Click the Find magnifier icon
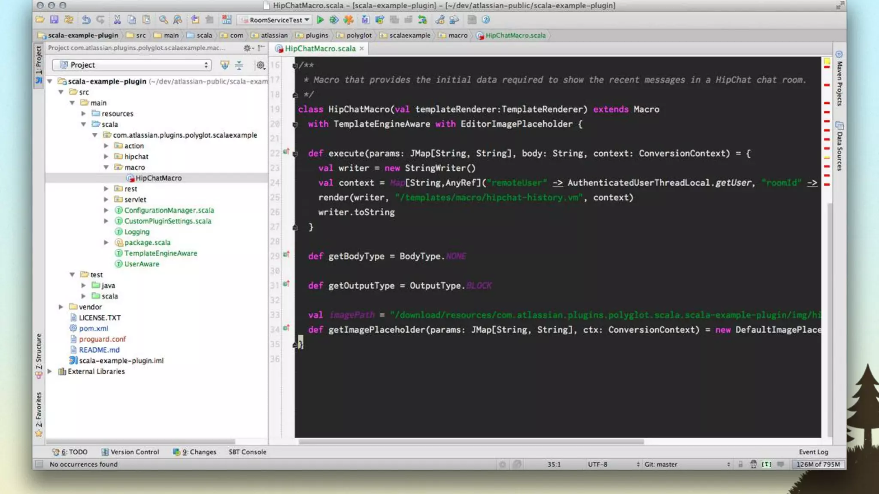 coord(163,20)
